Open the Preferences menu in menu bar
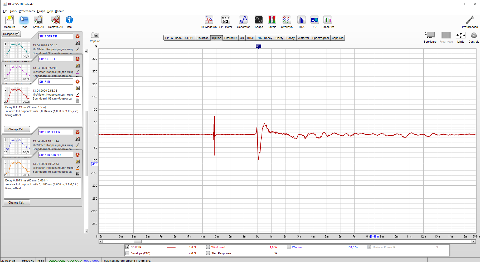 (27, 11)
